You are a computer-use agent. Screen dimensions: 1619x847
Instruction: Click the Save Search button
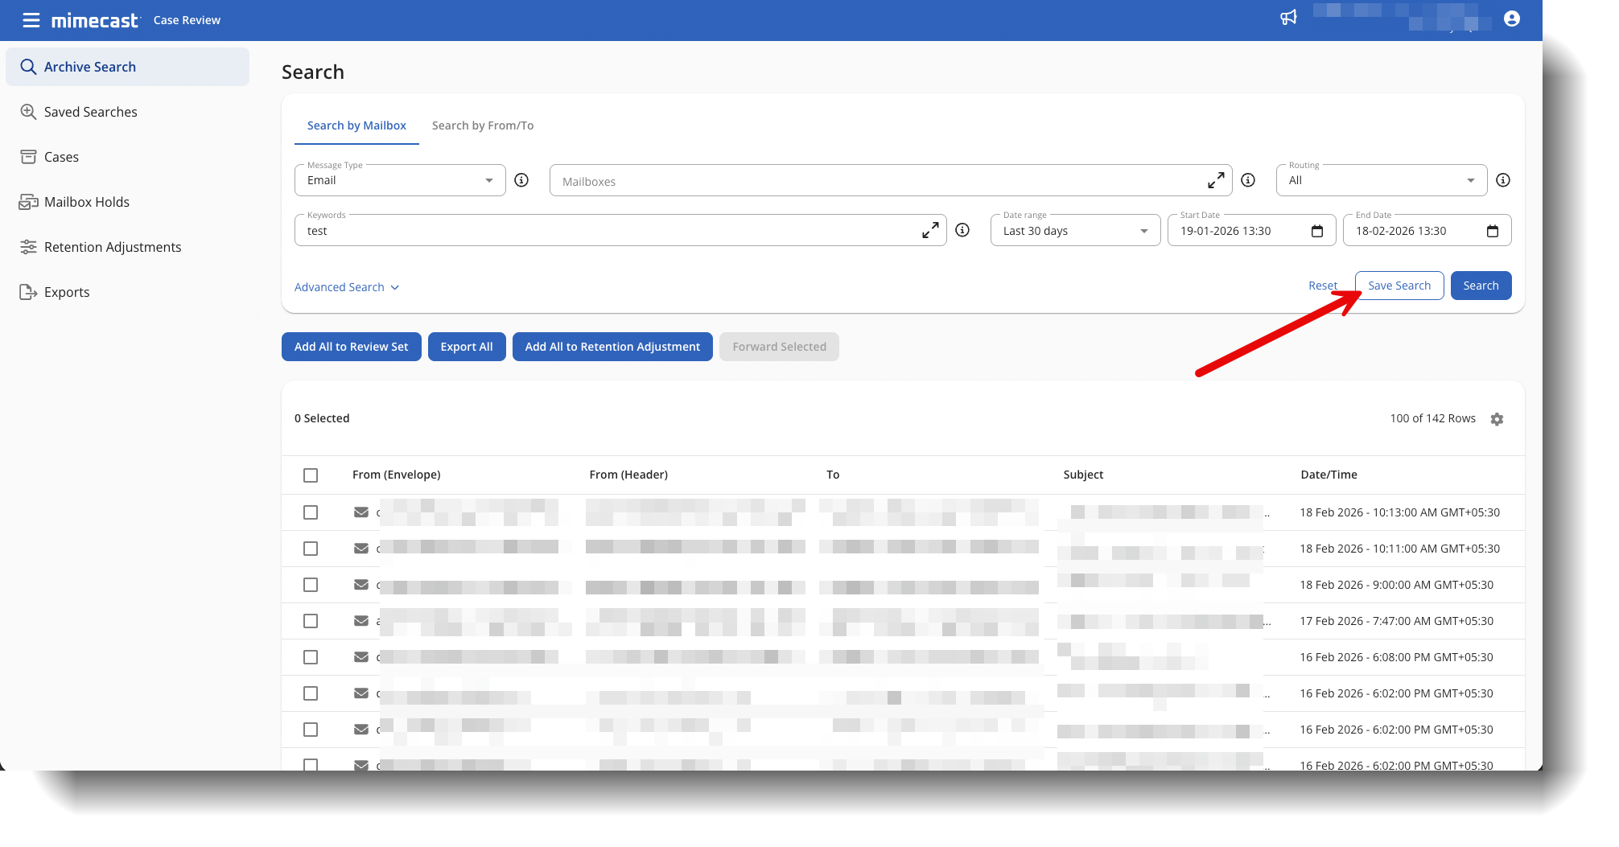[1399, 286]
